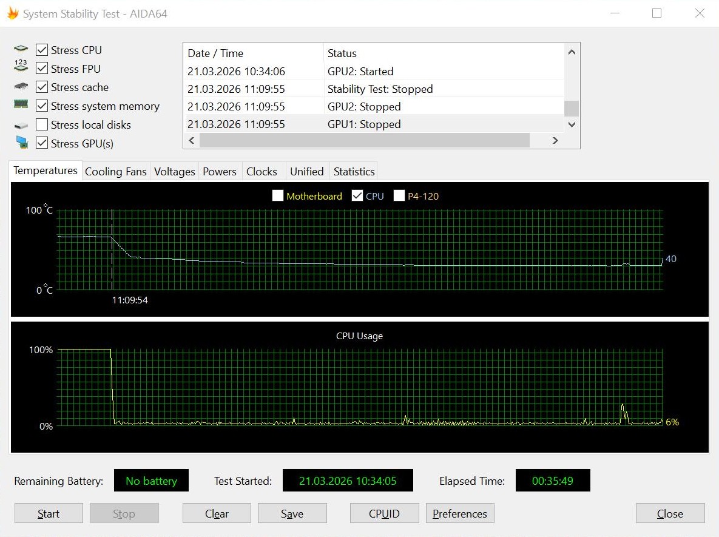Click the AIDA64 flame icon in title bar
Screen dimensions: 719x537
12,13
